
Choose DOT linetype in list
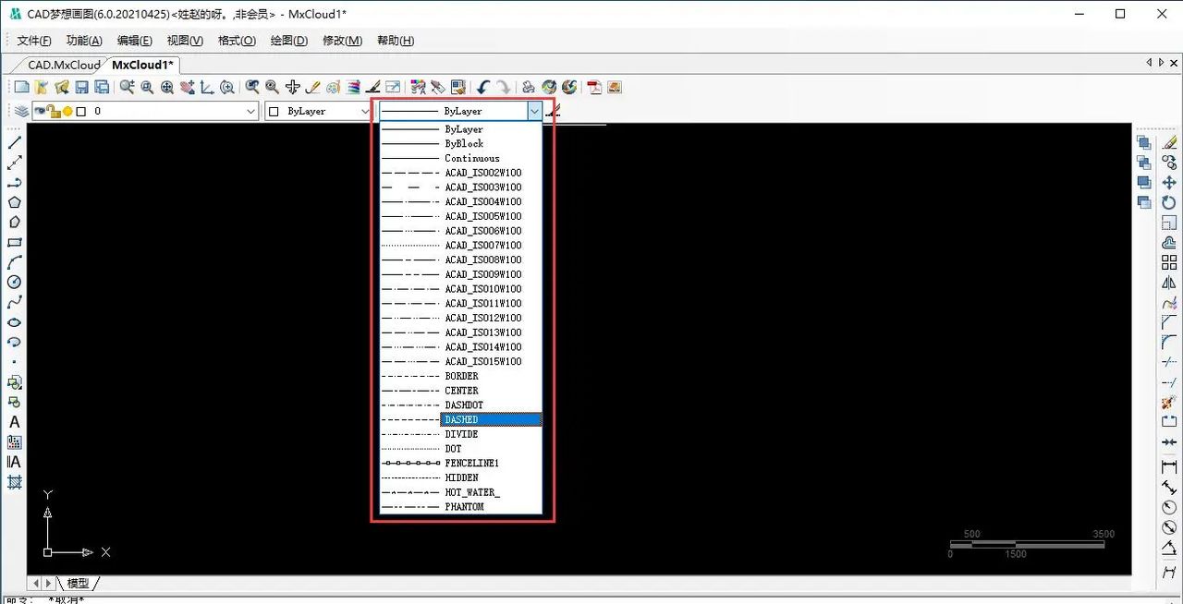[x=460, y=449]
